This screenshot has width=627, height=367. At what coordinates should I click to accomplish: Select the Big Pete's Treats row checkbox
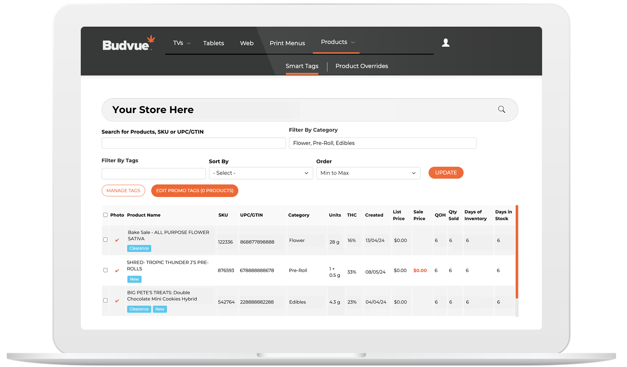106,301
